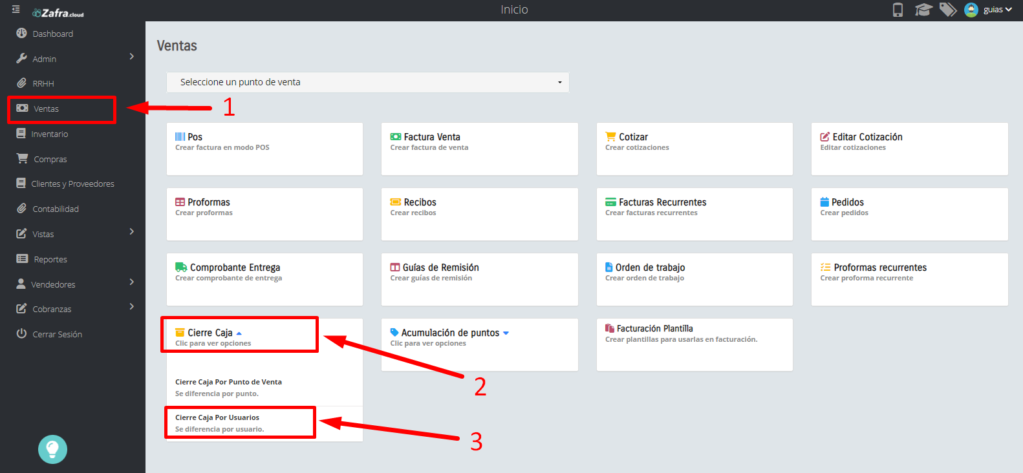Image resolution: width=1023 pixels, height=473 pixels.
Task: Click the Ventas page heading
Action: click(x=177, y=46)
